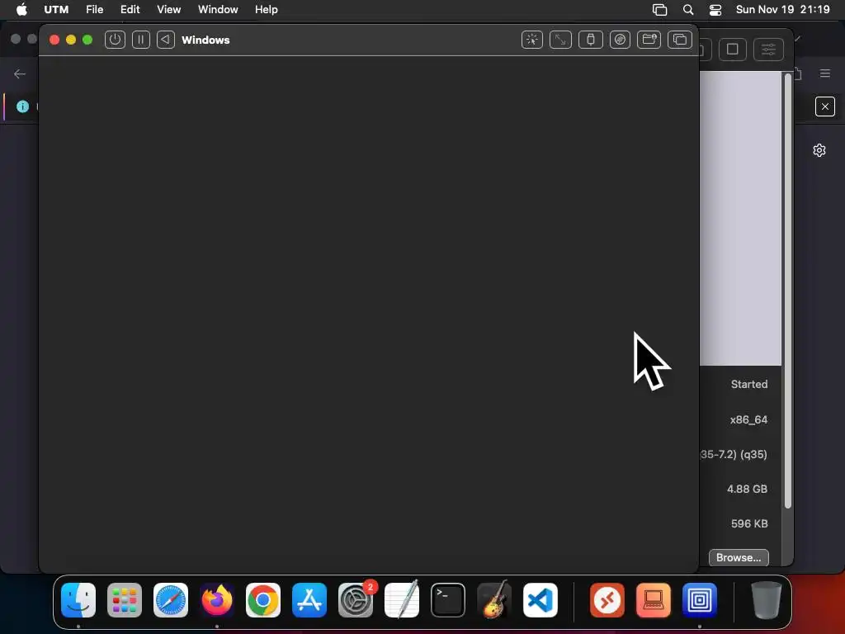The height and width of the screenshot is (634, 845).
Task: Switch to Firefox in the Dock
Action: coord(217,600)
